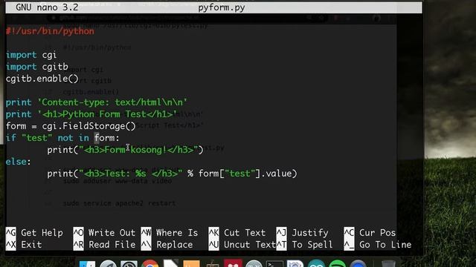The height and width of the screenshot is (267, 476).
Task: Click the ^O Write Out shortcut
Action: (104, 232)
